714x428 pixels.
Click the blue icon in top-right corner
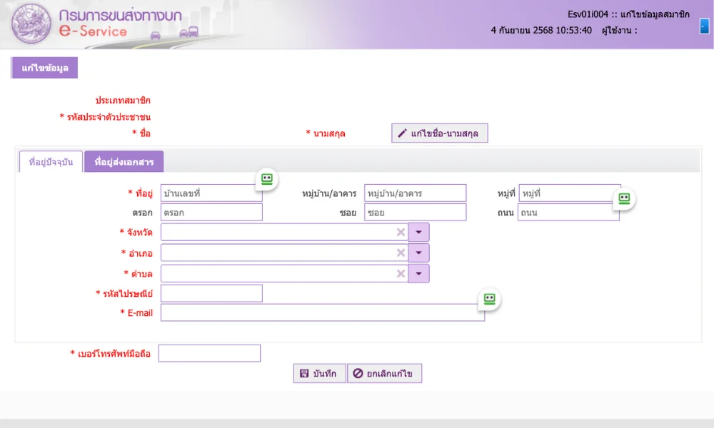[704, 26]
